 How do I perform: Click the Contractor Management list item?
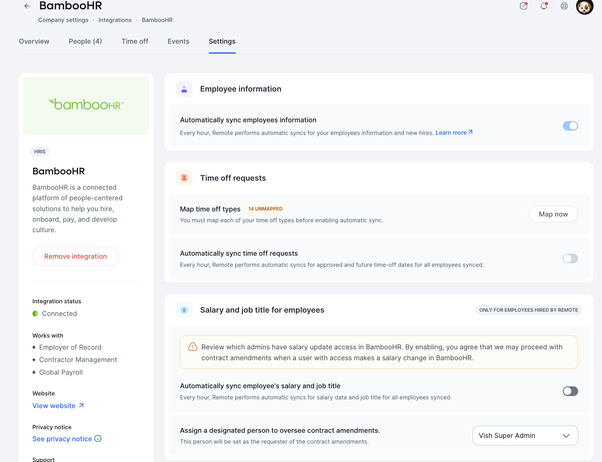78,360
